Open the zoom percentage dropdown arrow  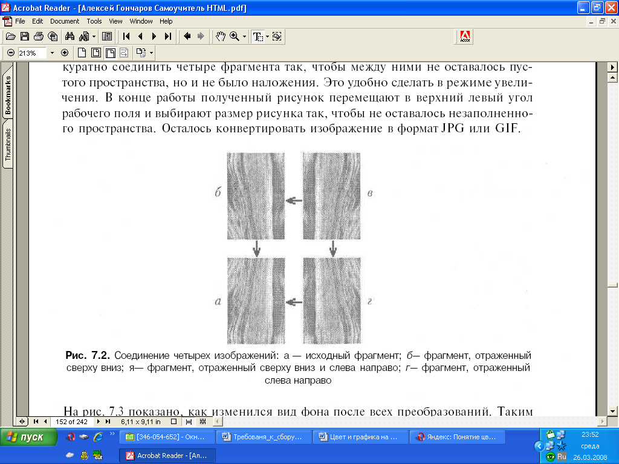(52, 53)
